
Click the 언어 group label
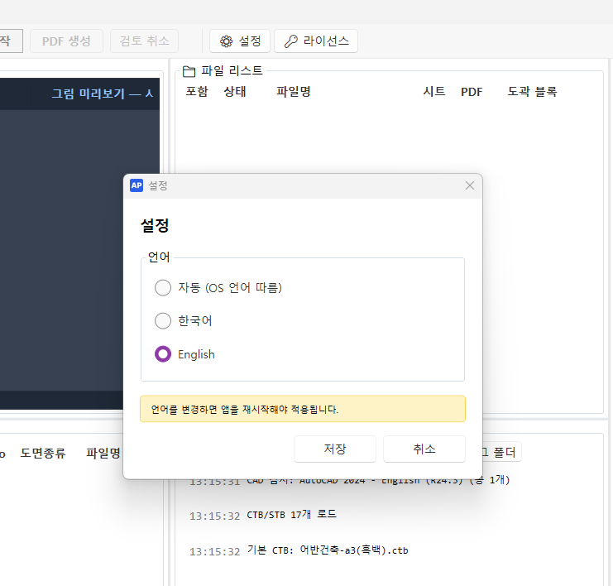click(x=159, y=257)
